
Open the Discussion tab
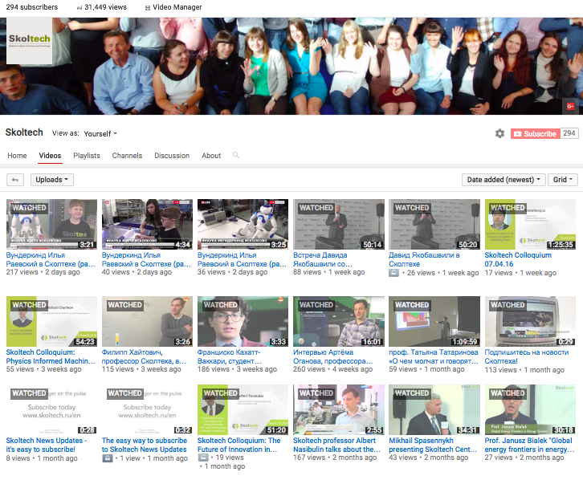point(172,156)
